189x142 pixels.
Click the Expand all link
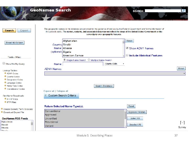[49, 91]
